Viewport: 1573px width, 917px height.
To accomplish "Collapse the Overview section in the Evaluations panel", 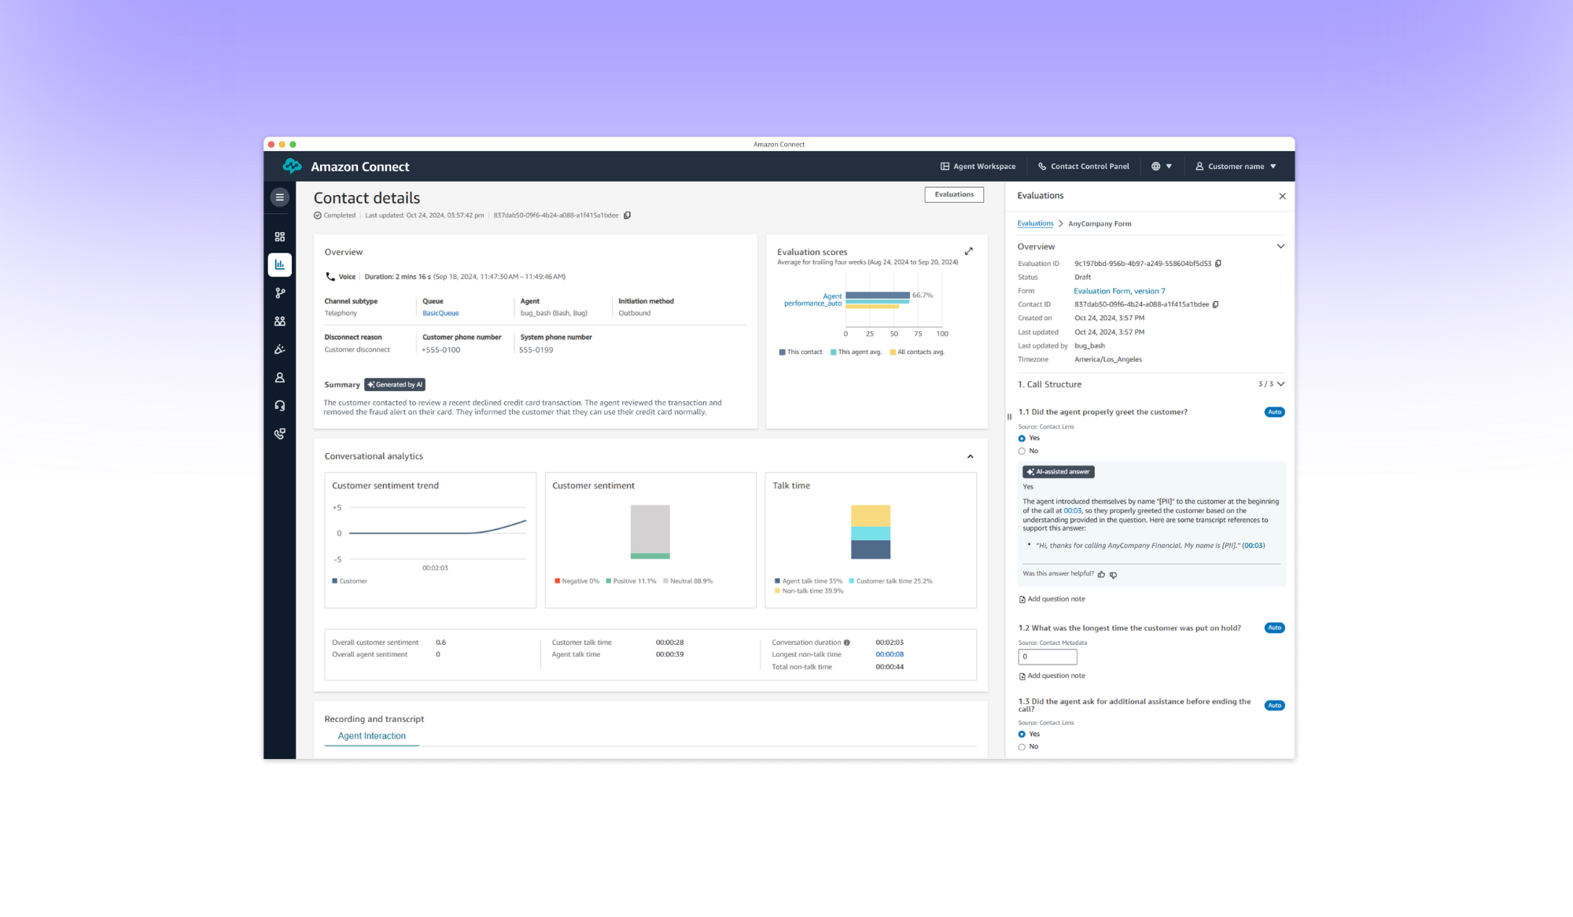I will click(1280, 246).
